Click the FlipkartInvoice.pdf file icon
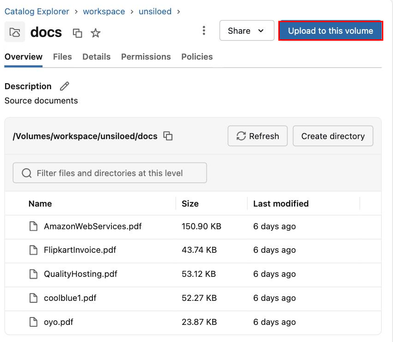Screen dimensions: 393x342 click(33, 250)
